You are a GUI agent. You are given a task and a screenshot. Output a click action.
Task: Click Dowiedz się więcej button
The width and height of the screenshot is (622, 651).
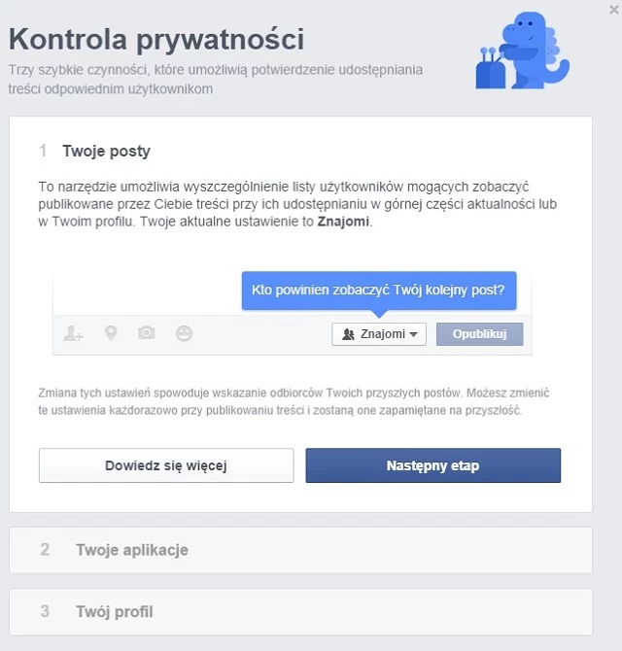pos(166,465)
